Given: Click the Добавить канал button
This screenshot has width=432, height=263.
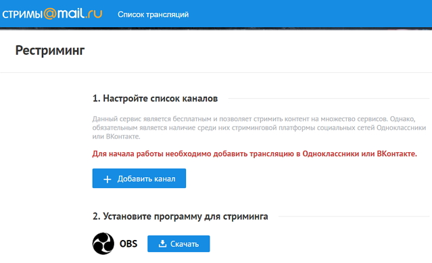Looking at the screenshot, I should (x=139, y=178).
